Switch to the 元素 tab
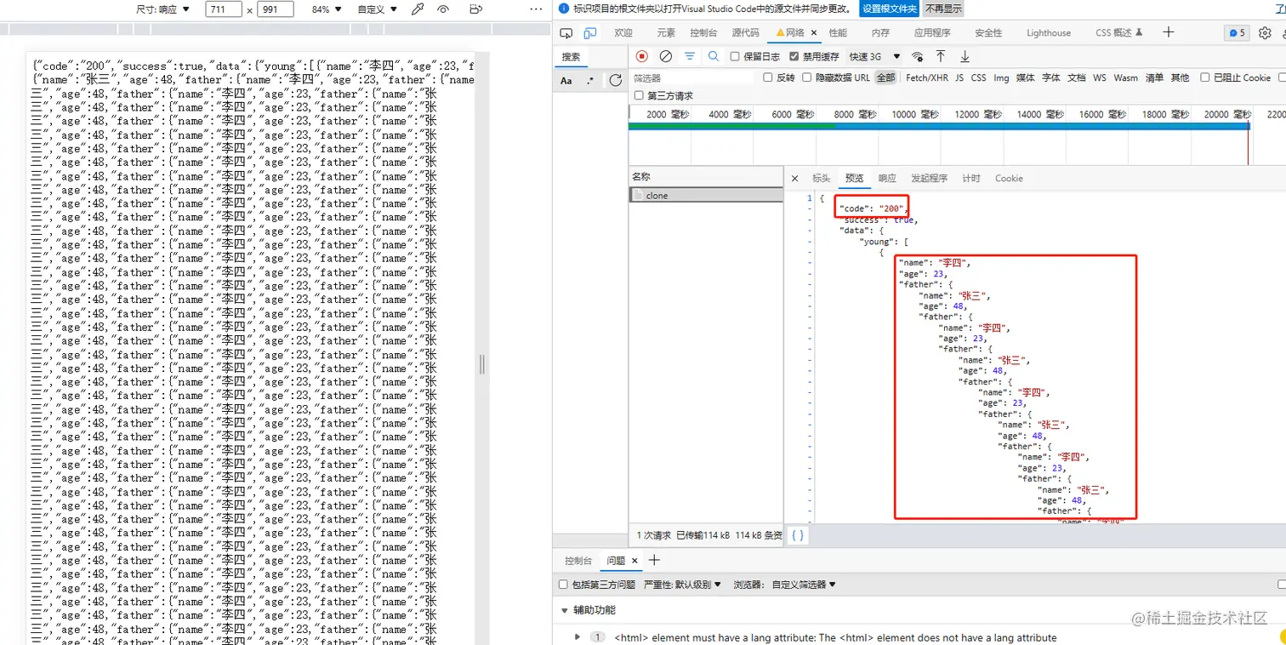The height and width of the screenshot is (645, 1286). pyautogui.click(x=666, y=33)
